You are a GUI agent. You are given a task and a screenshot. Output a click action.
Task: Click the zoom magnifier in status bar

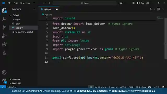pos(91,87)
